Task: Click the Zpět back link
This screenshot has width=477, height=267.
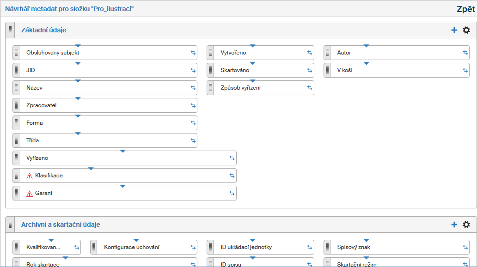Action: [x=465, y=9]
